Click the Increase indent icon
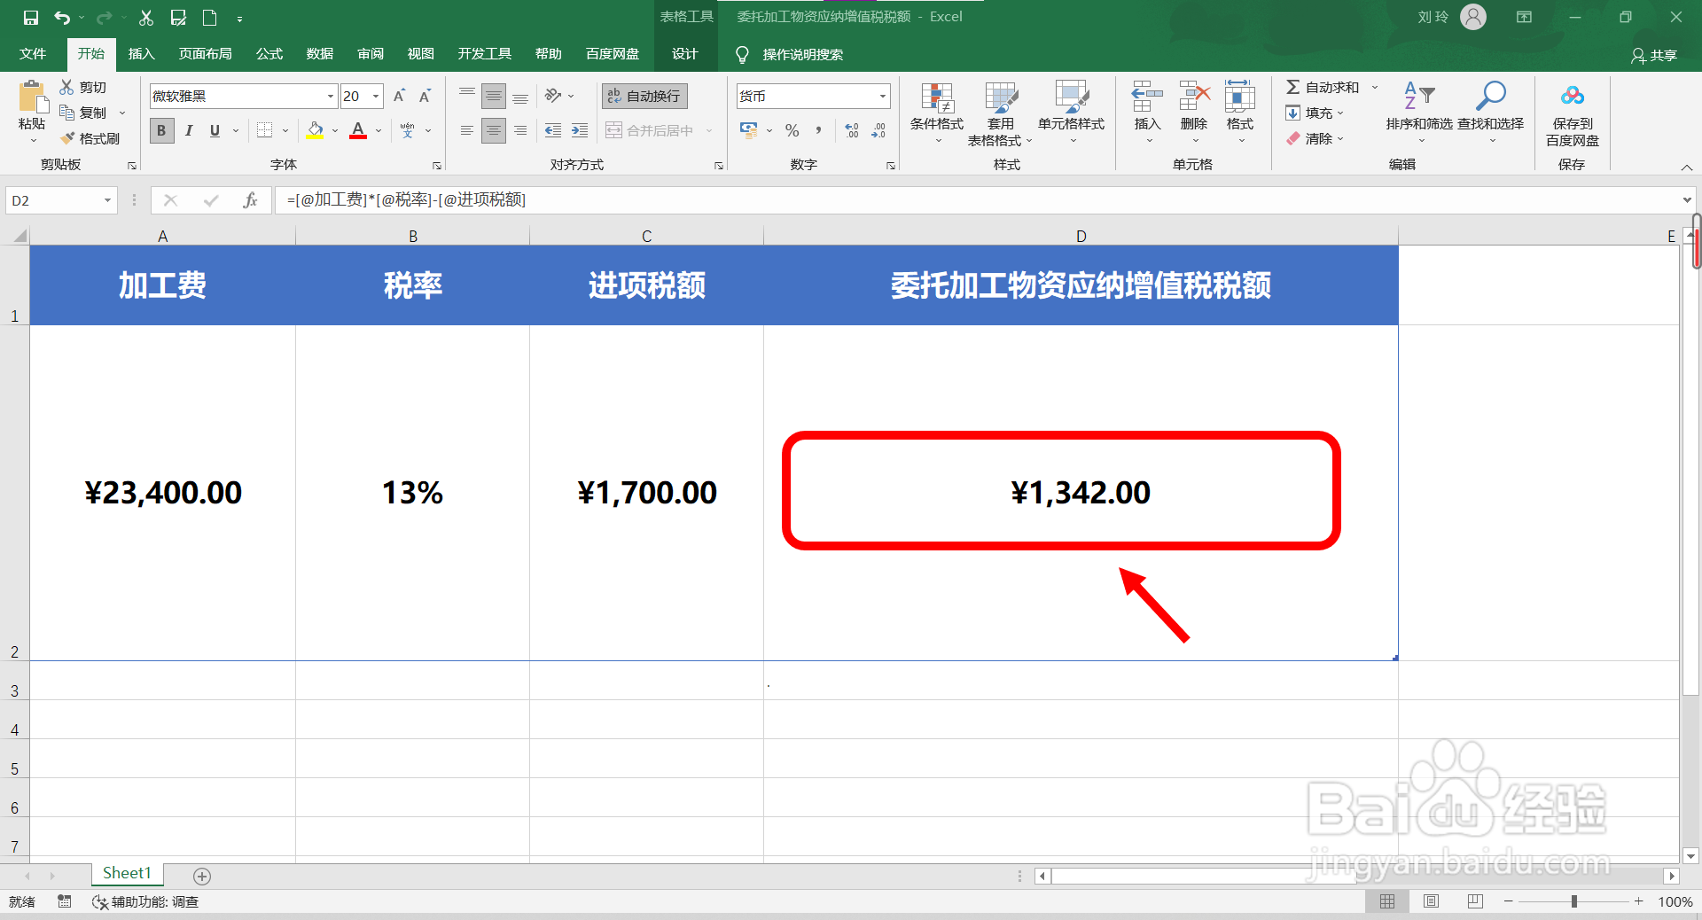This screenshot has width=1702, height=920. tap(580, 130)
